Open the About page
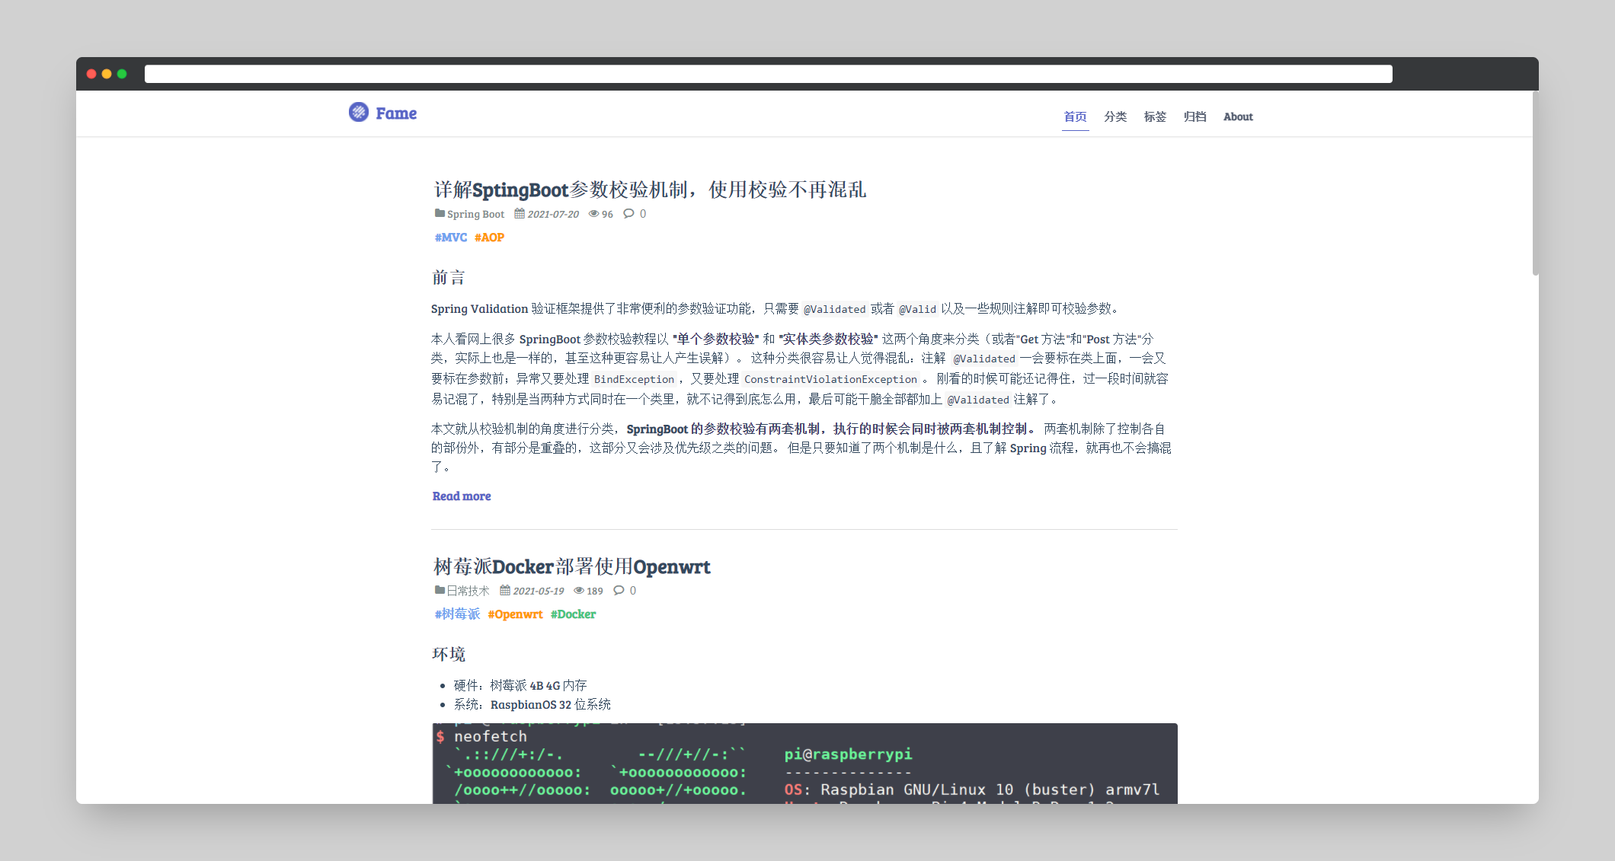1615x861 pixels. pyautogui.click(x=1238, y=116)
